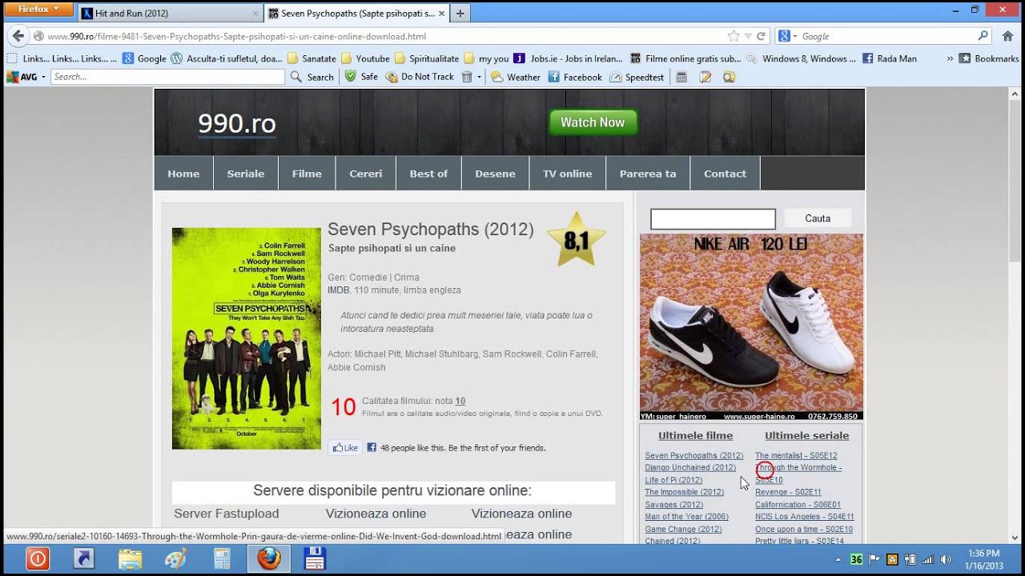Expand the hidden bookmarks chevron
The width and height of the screenshot is (1025, 576).
950,58
